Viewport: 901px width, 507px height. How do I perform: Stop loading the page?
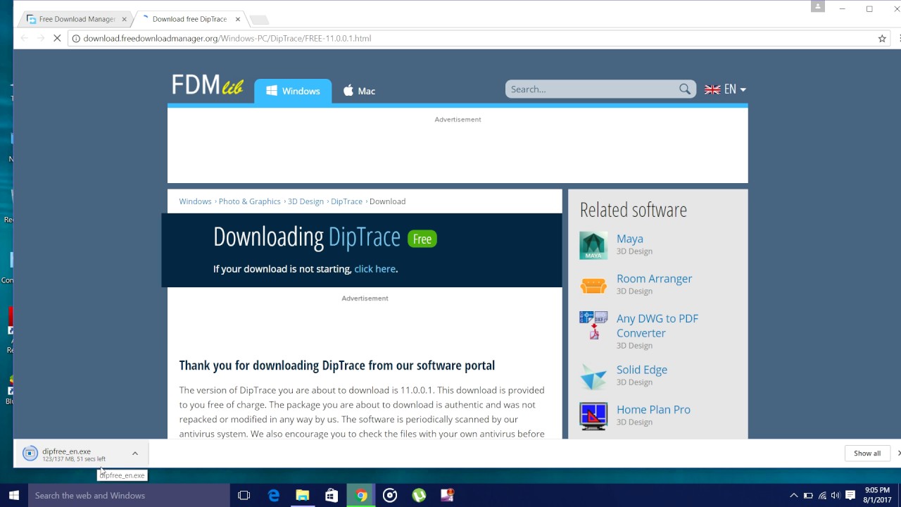pyautogui.click(x=58, y=38)
